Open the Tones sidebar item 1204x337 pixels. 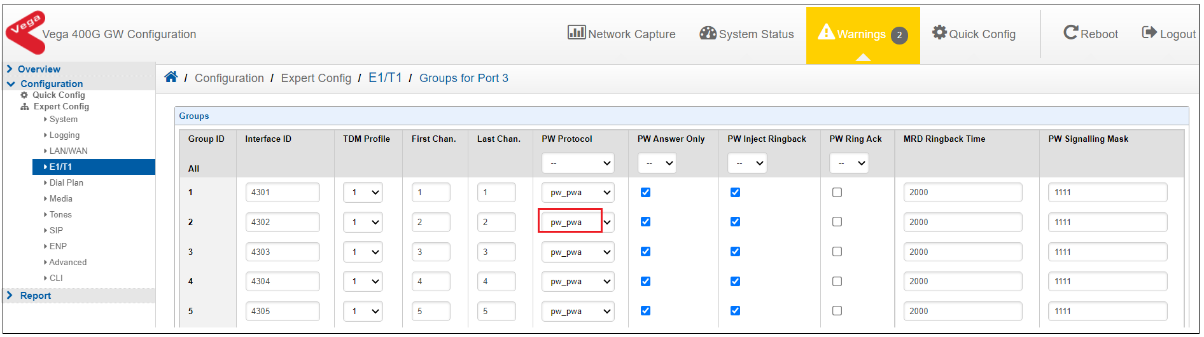tap(60, 215)
